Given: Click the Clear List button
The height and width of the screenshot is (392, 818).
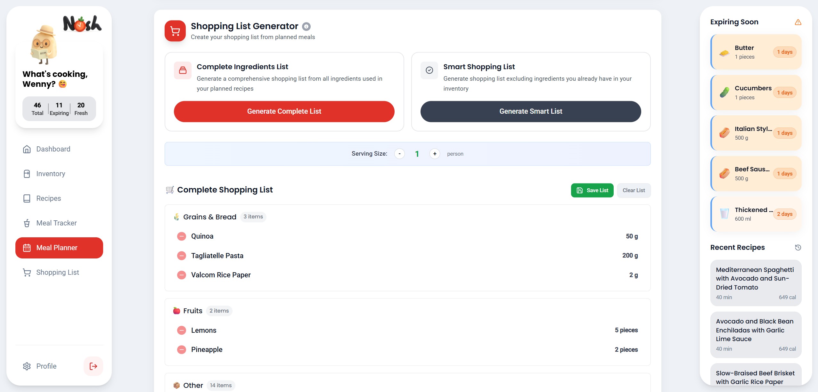Looking at the screenshot, I should tap(633, 190).
